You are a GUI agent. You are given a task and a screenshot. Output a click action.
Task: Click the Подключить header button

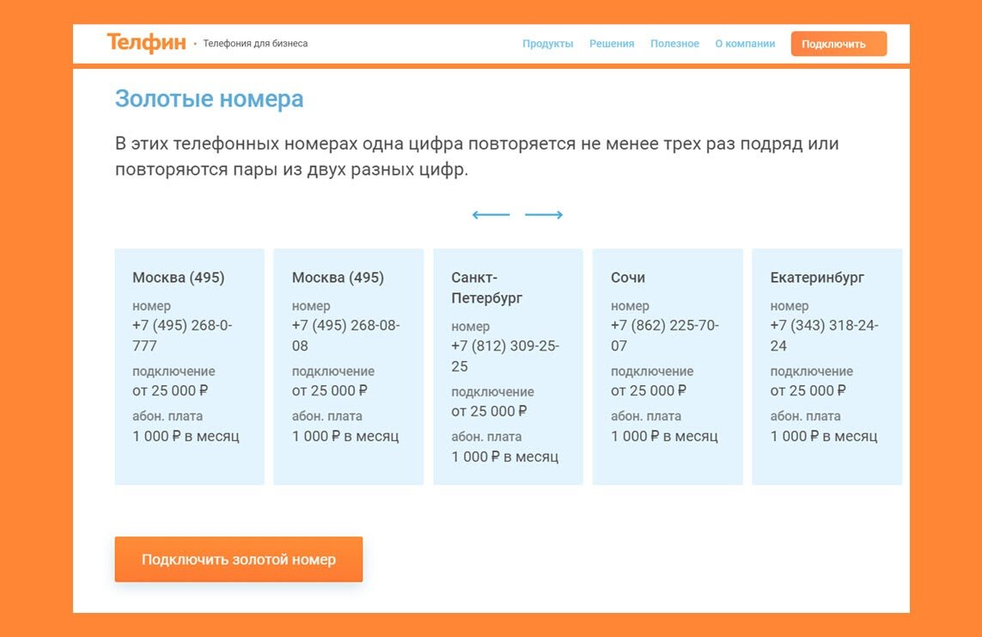[x=839, y=44]
